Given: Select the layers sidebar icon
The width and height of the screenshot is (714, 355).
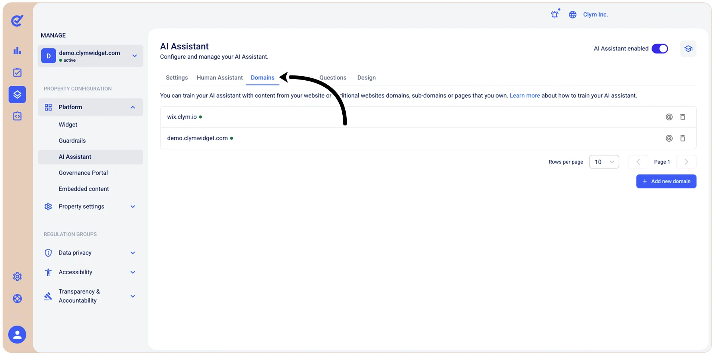Looking at the screenshot, I should [17, 94].
